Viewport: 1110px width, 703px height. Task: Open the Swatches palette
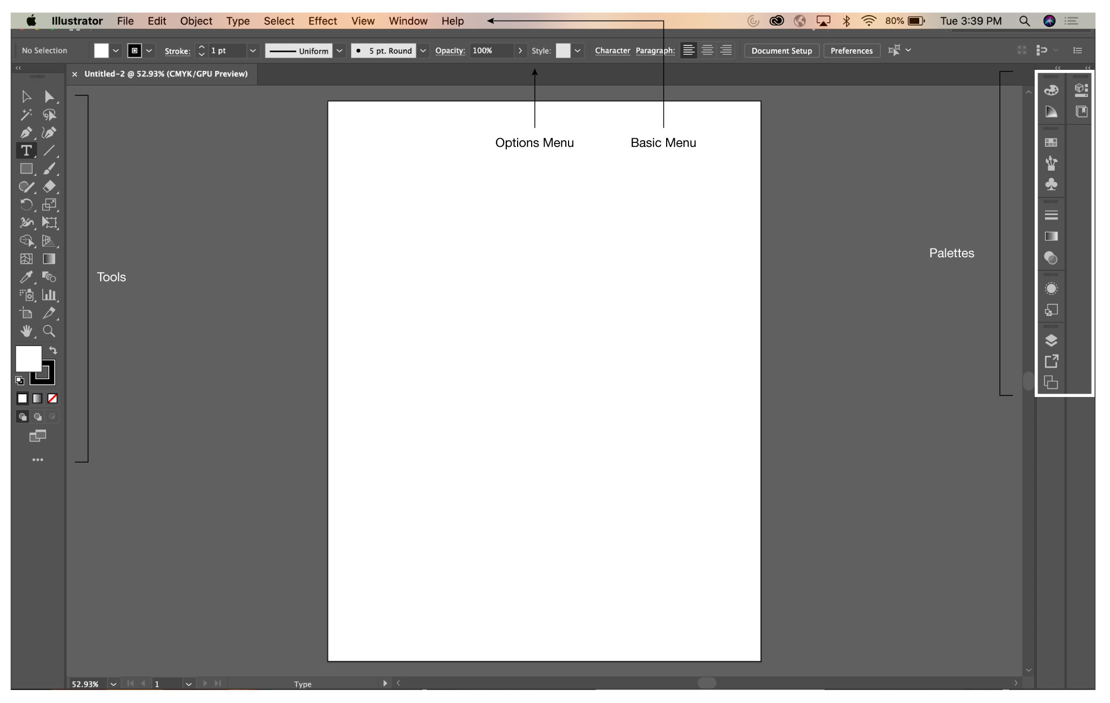coord(1051,142)
